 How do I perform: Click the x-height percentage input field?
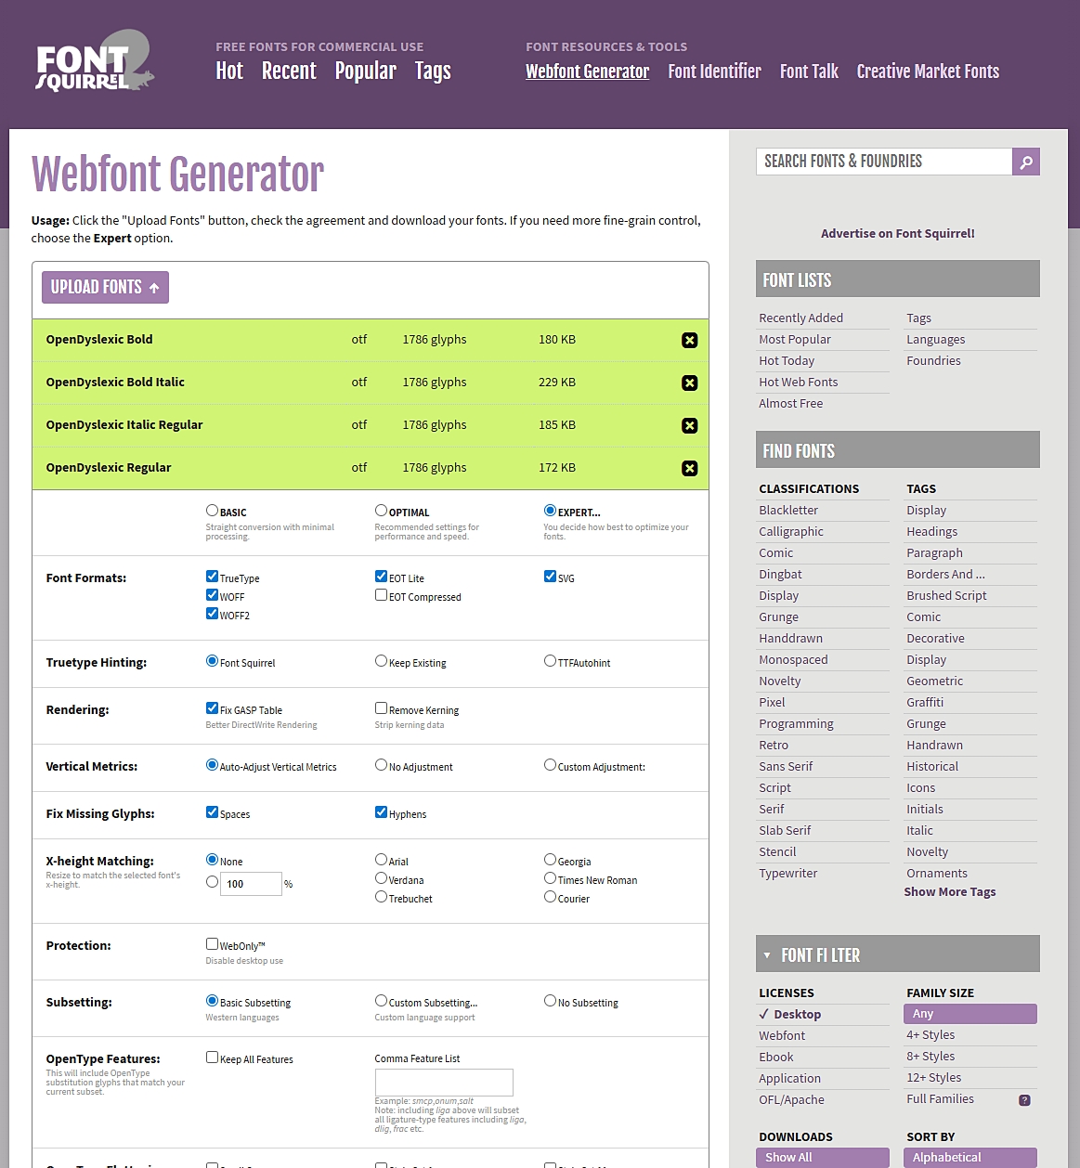251,884
